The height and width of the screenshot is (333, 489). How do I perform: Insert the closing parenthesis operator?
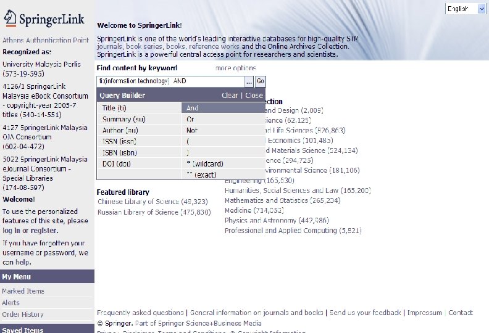point(224,153)
